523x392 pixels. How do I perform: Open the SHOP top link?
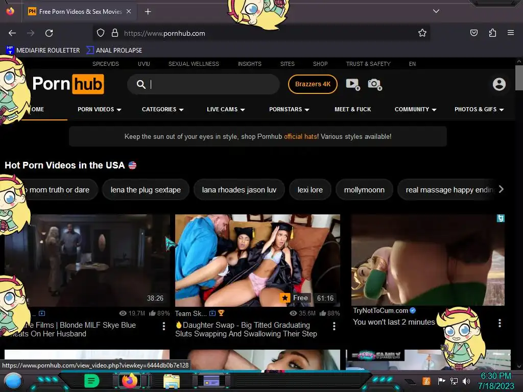(x=320, y=64)
